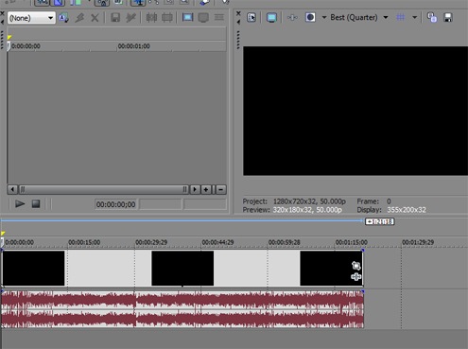The height and width of the screenshot is (349, 468).
Task: Click 00:01:29;29 on the main timeline ruler
Action: pos(418,242)
